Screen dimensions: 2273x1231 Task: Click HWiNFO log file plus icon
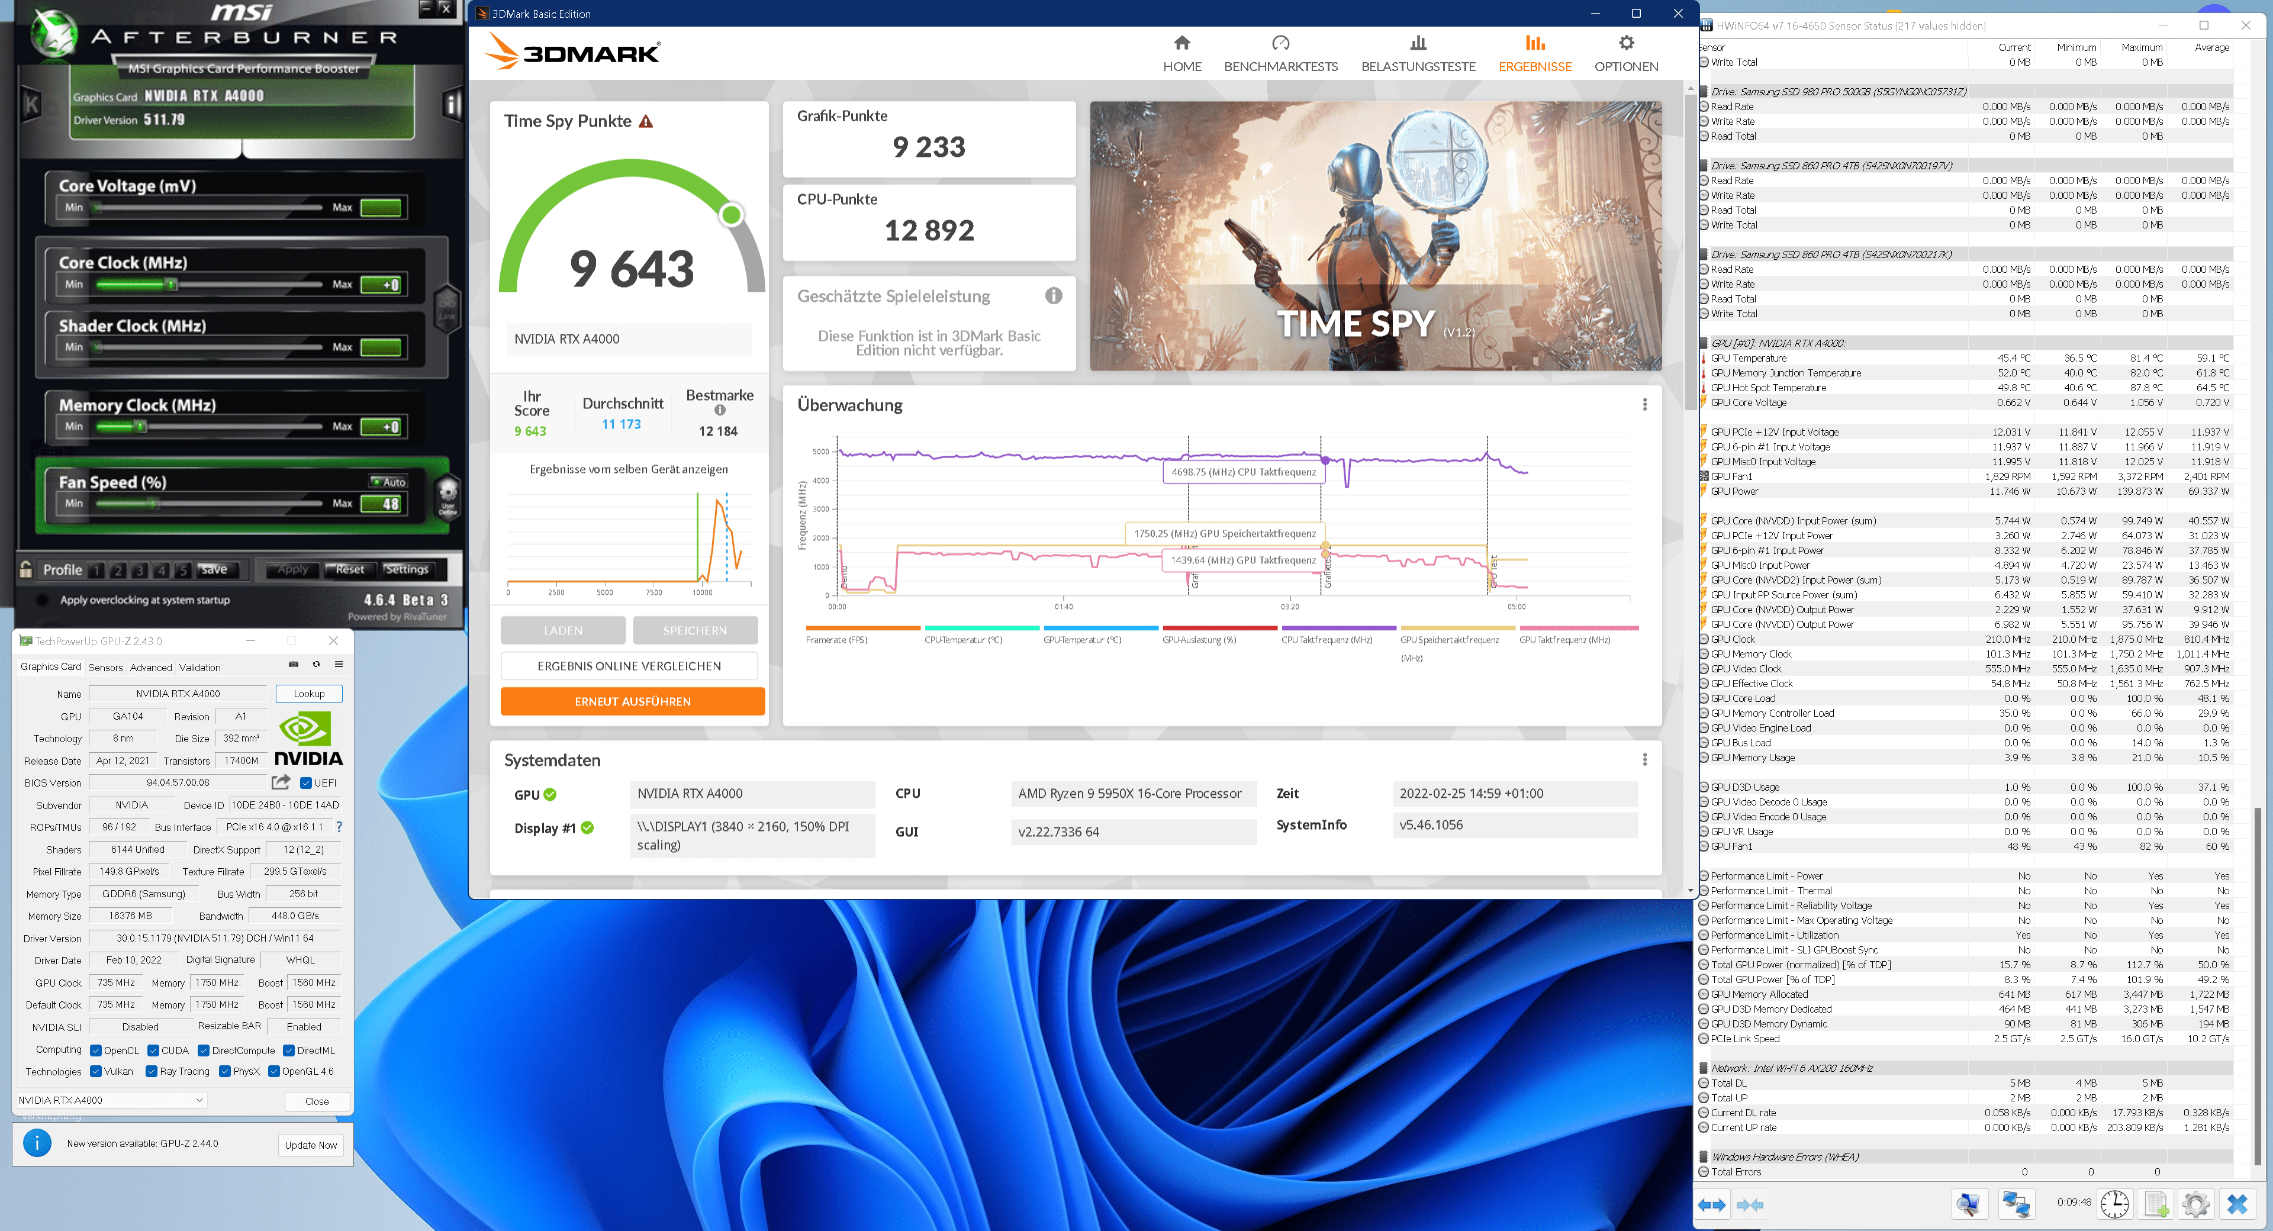pos(2156,1204)
